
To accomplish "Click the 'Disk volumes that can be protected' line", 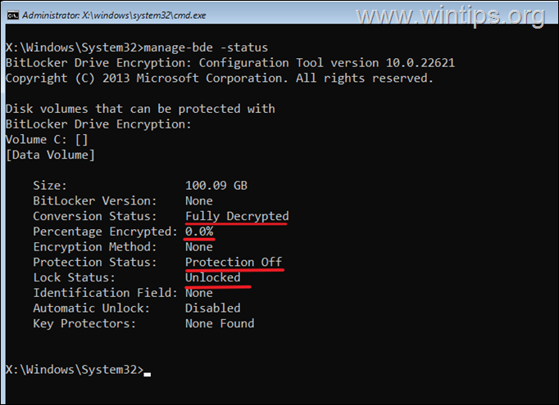I will point(140,109).
